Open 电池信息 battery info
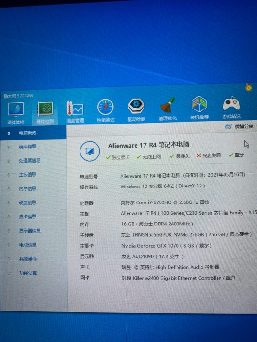This screenshot has width=257, height=342. [28, 245]
